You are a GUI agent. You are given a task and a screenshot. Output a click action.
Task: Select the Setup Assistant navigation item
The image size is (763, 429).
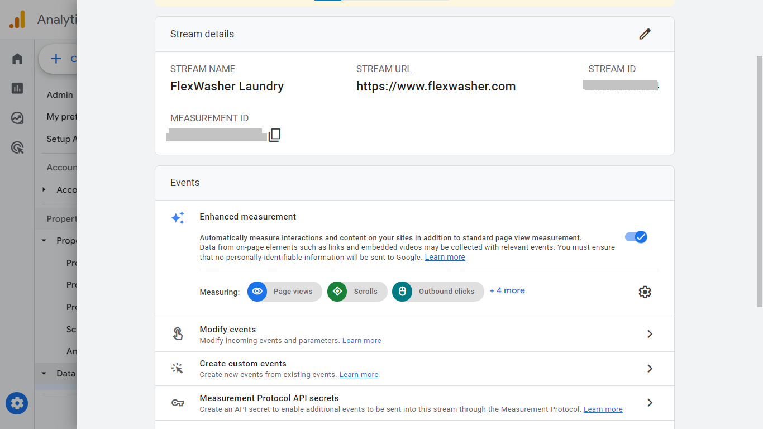coord(61,139)
